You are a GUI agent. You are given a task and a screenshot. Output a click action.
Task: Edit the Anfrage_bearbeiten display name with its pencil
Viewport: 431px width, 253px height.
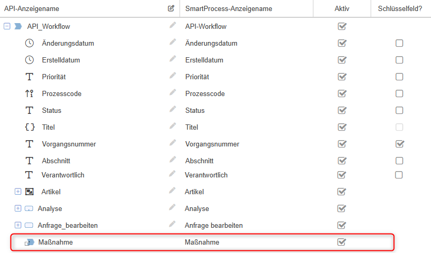172,224
